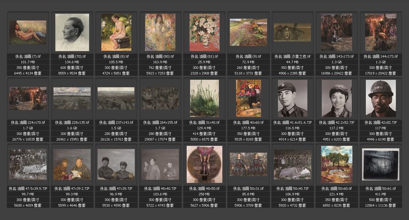Click the filename label 佚名 油画 48x40.TIF
The width and height of the screenshot is (409, 220).
point(160,189)
